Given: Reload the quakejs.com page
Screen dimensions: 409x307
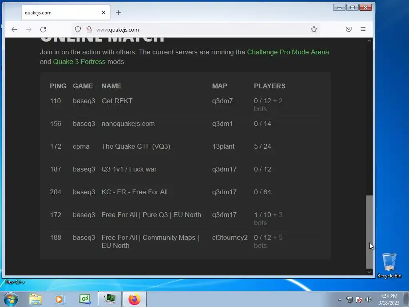Looking at the screenshot, I should [43, 30].
